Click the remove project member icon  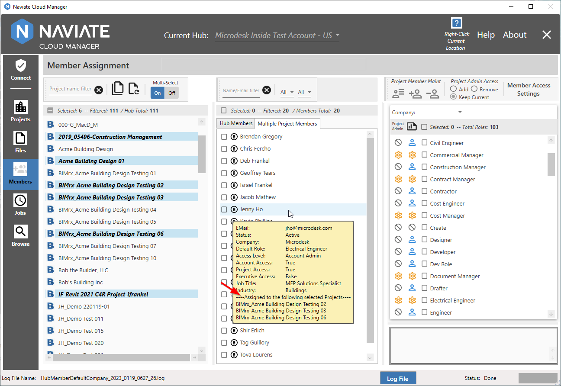[x=432, y=93]
